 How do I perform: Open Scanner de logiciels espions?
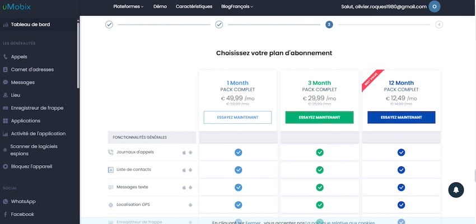tap(34, 150)
